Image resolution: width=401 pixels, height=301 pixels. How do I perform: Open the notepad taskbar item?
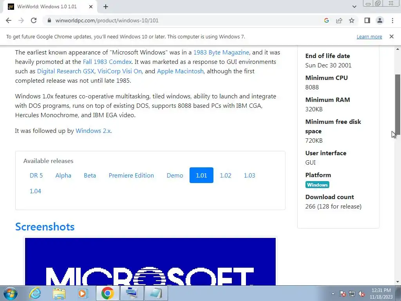click(156, 293)
